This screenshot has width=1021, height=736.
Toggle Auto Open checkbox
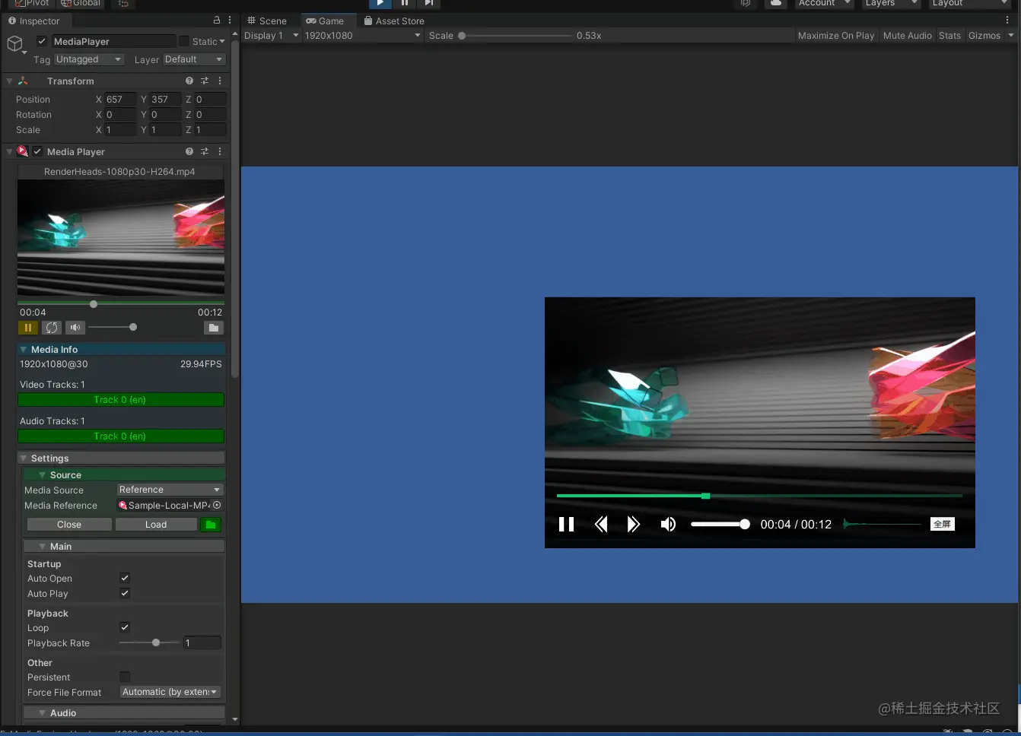[x=125, y=578]
